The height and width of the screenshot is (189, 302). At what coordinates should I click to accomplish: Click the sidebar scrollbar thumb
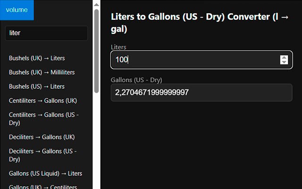(96, 47)
